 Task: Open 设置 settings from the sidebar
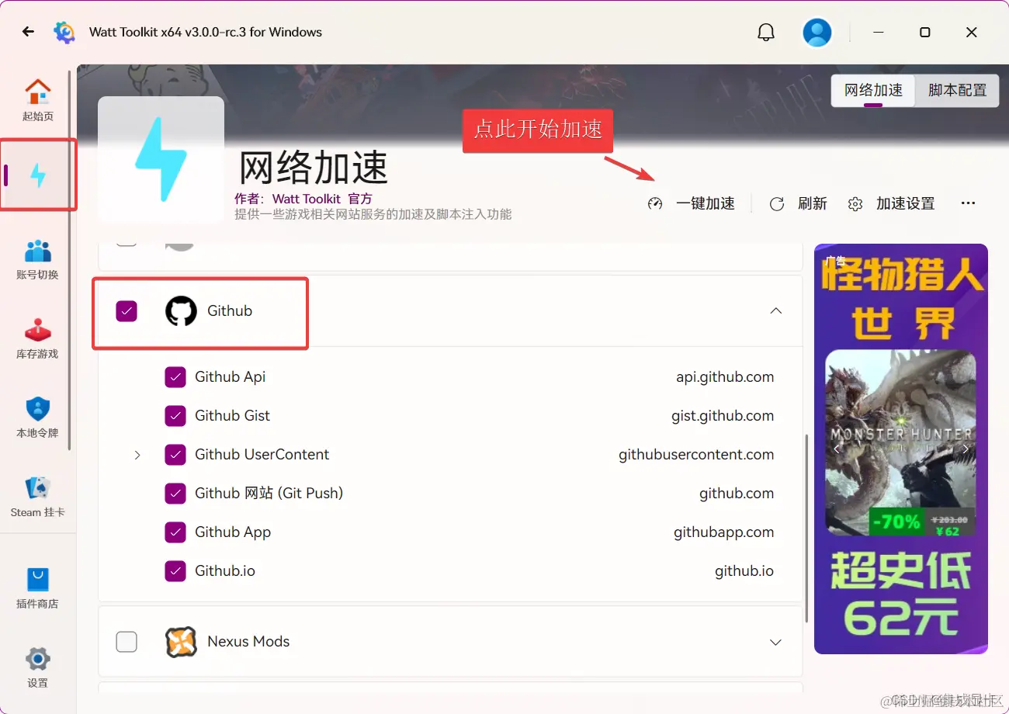pos(36,665)
